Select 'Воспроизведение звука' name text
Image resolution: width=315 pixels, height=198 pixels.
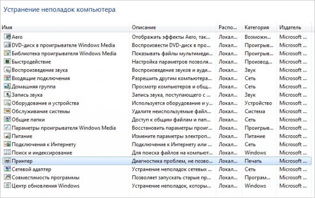pos(39,70)
